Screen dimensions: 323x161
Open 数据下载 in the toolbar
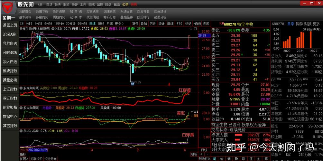pyautogui.click(x=42, y=12)
